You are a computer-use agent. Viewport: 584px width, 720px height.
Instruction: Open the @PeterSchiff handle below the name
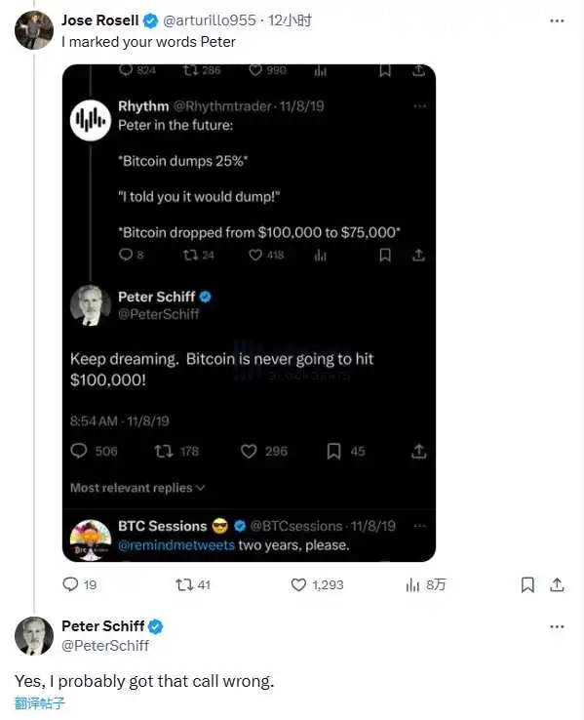[x=105, y=645]
